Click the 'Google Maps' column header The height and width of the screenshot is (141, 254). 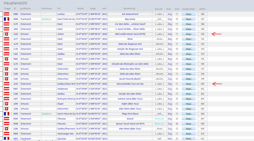(188, 9)
